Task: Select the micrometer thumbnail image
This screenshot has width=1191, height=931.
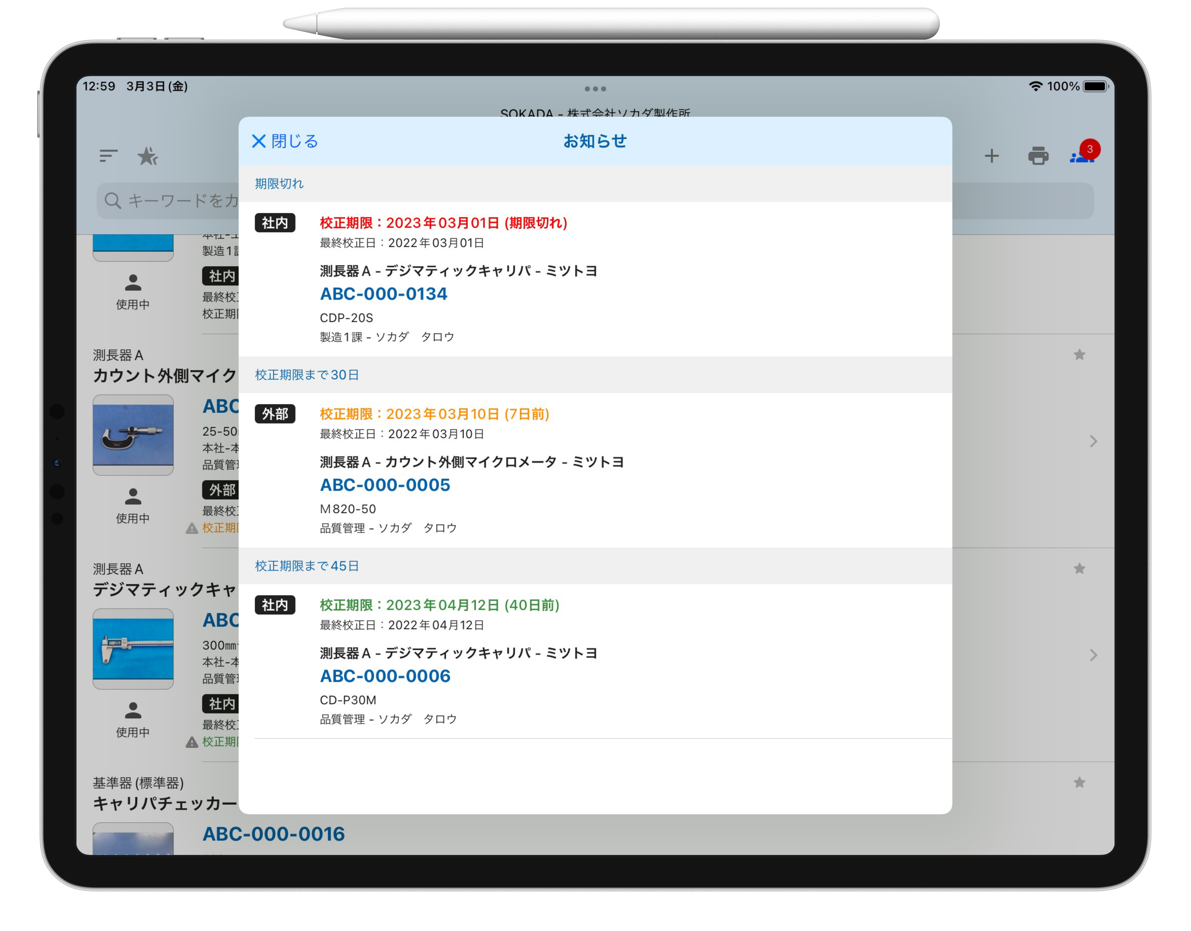Action: point(133,435)
